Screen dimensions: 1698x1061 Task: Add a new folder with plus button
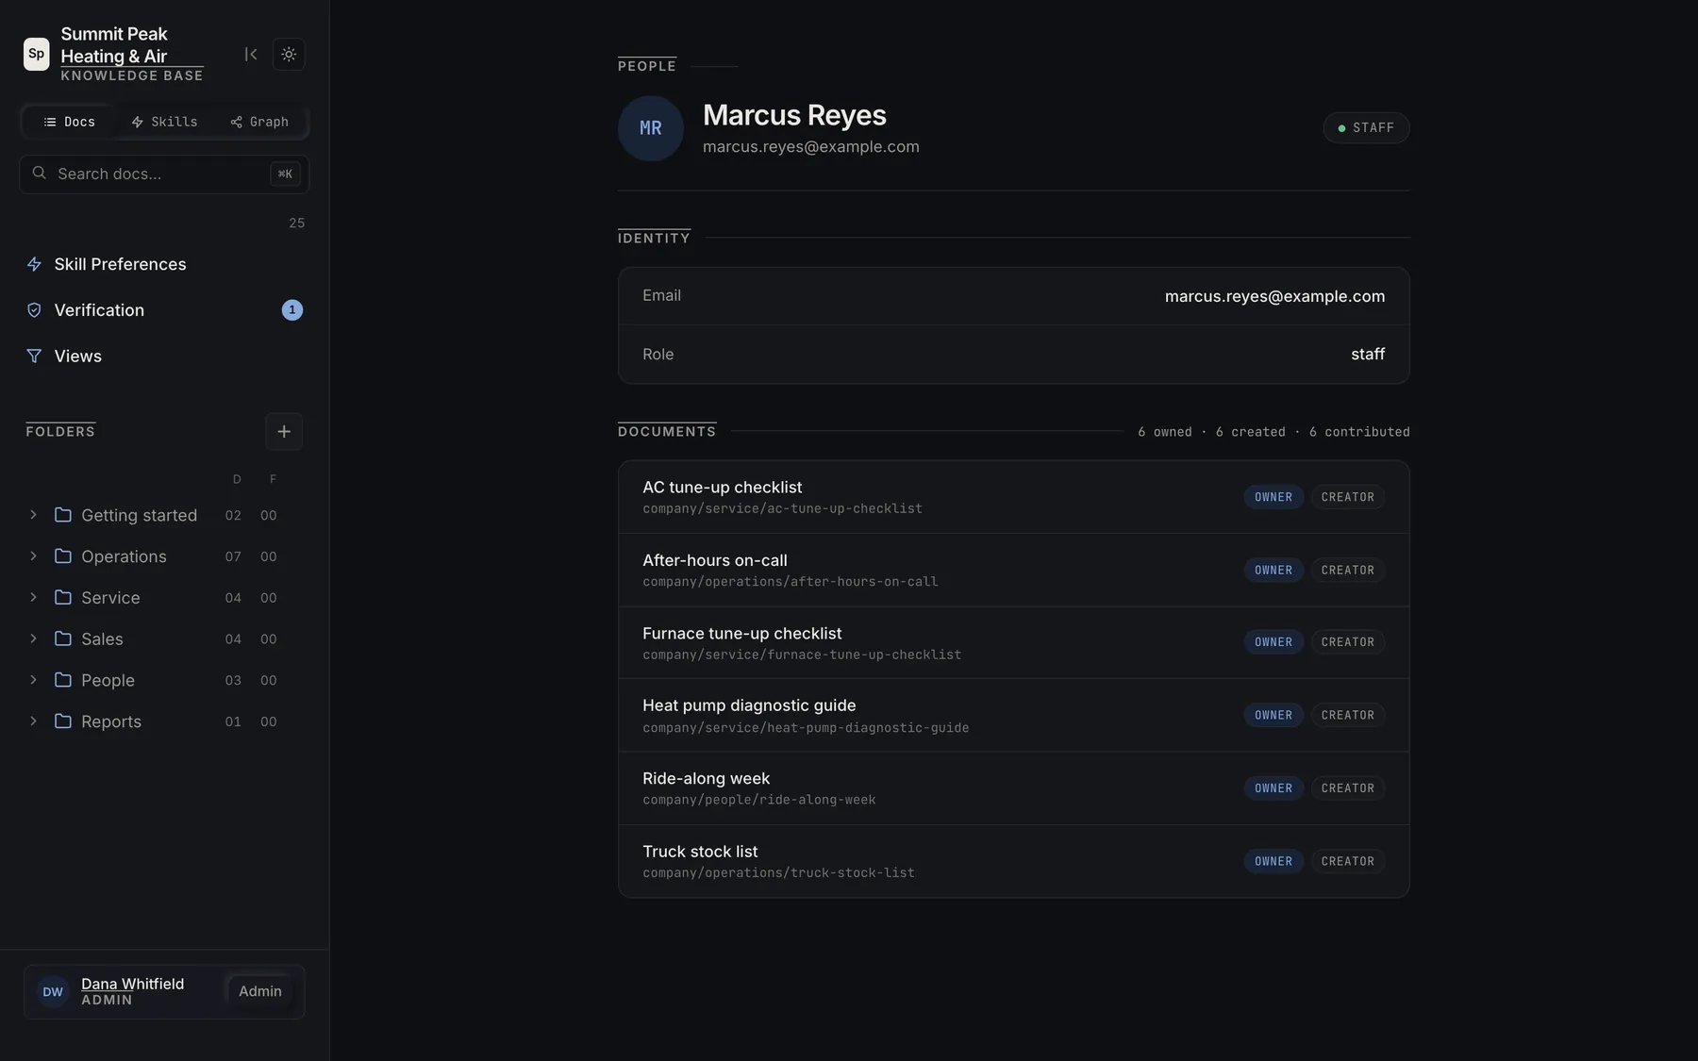(284, 431)
